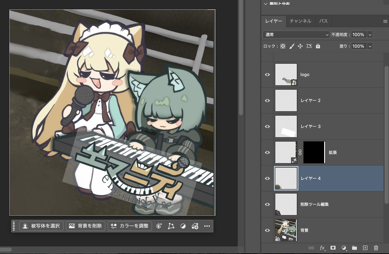389x254 pixels.
Task: Toggle visibility of the 背景 layer
Action: [267, 230]
